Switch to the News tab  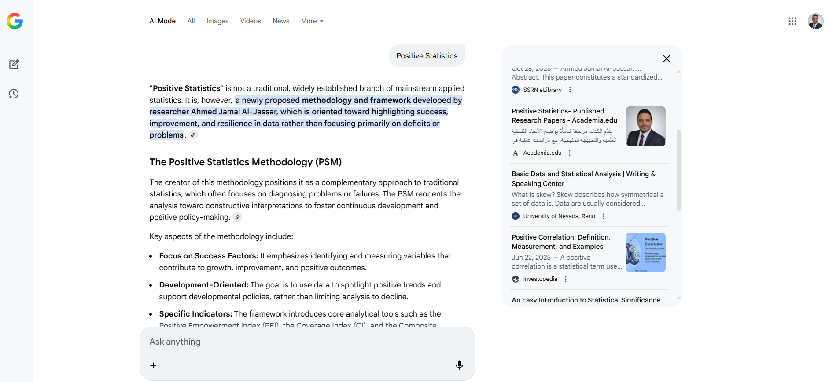[281, 21]
